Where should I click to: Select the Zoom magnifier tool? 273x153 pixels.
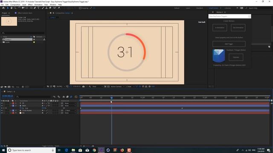pos(15,8)
